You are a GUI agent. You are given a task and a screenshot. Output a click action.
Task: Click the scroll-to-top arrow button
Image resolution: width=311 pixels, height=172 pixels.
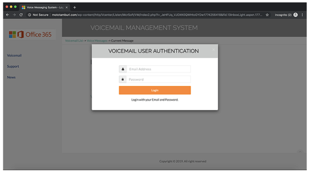coord(300,152)
